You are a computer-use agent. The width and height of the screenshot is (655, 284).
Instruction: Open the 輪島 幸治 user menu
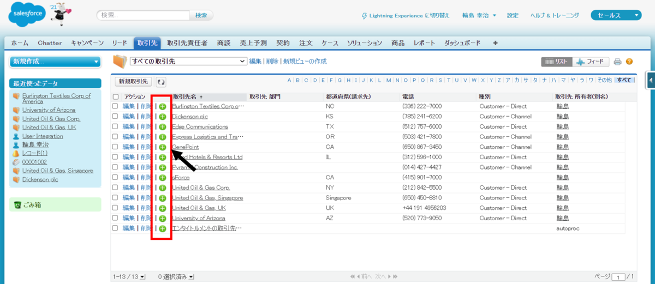pos(479,15)
